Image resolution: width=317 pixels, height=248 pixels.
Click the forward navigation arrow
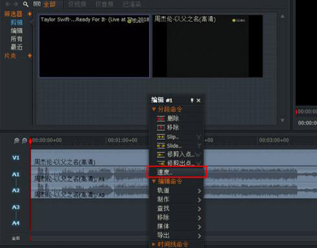click(x=16, y=4)
